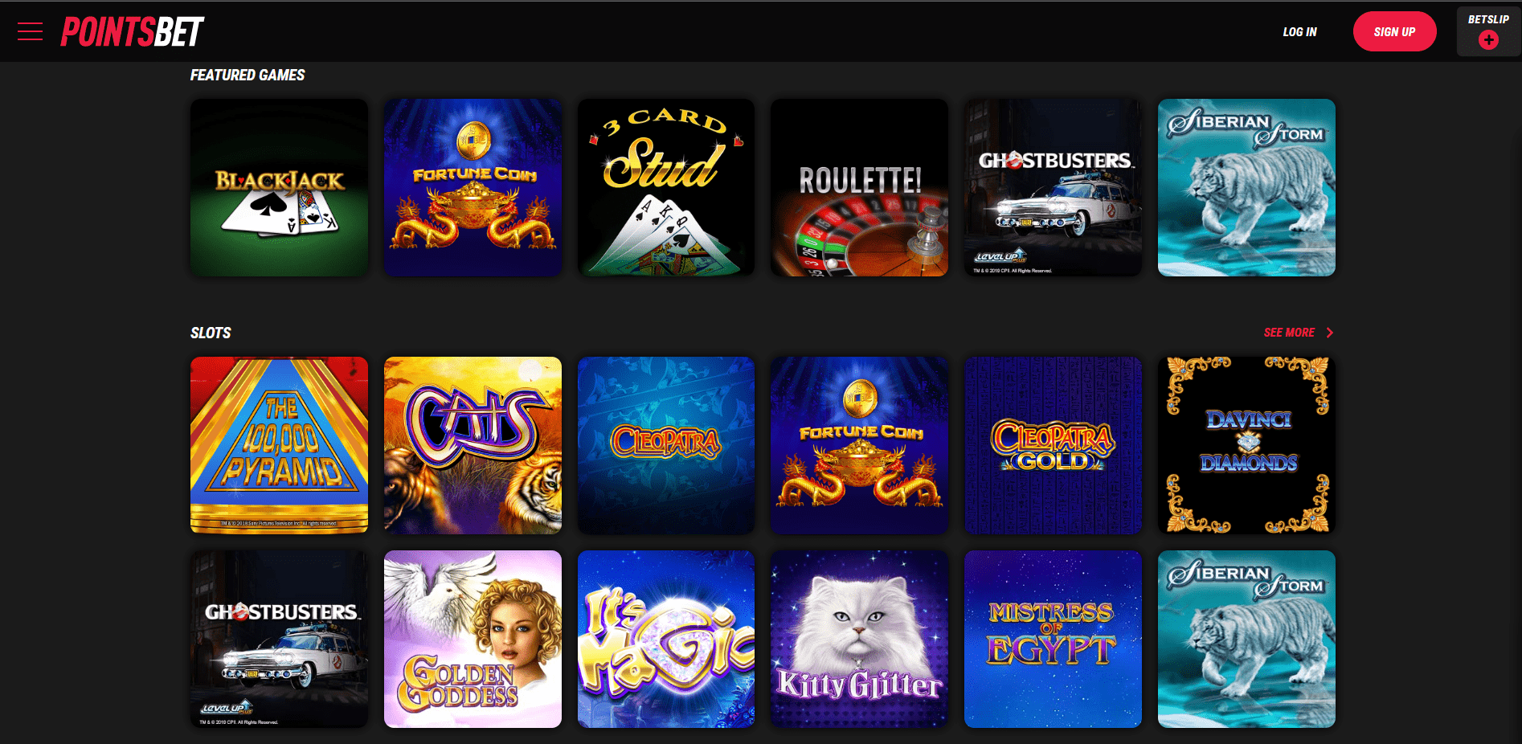The width and height of the screenshot is (1522, 744).
Task: Open featured Siberian Storm game
Action: click(1246, 187)
